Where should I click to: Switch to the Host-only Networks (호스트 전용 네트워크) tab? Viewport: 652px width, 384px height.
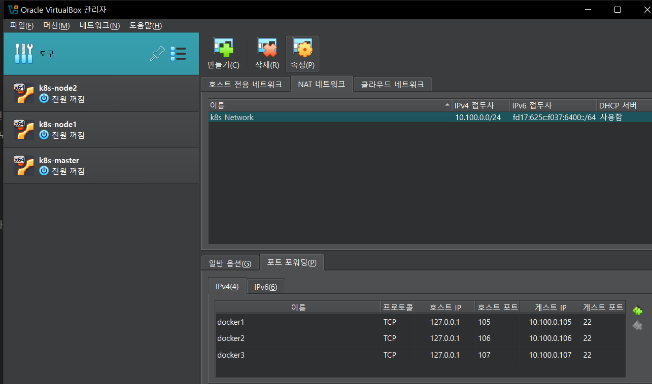click(246, 84)
